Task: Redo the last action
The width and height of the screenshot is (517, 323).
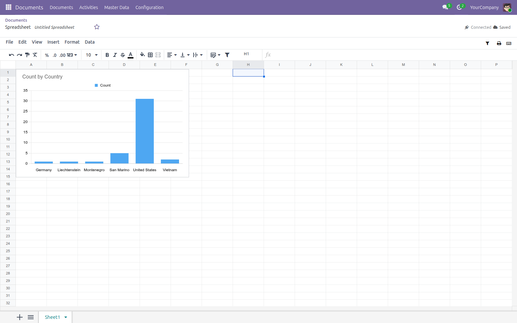Action: pyautogui.click(x=19, y=55)
